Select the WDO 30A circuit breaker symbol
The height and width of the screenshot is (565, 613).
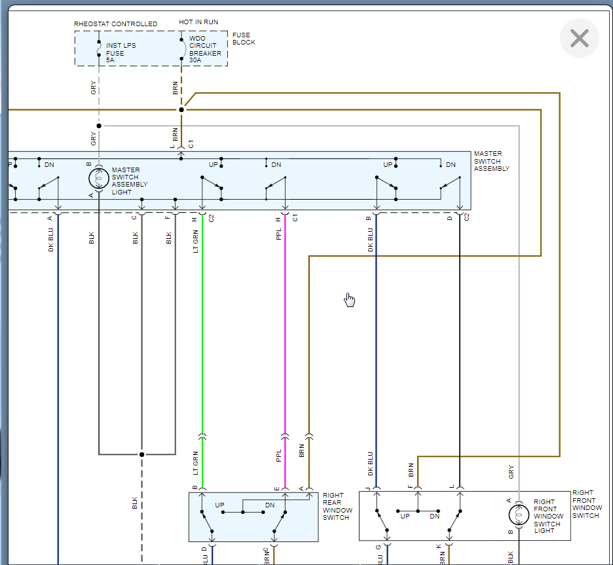click(181, 49)
